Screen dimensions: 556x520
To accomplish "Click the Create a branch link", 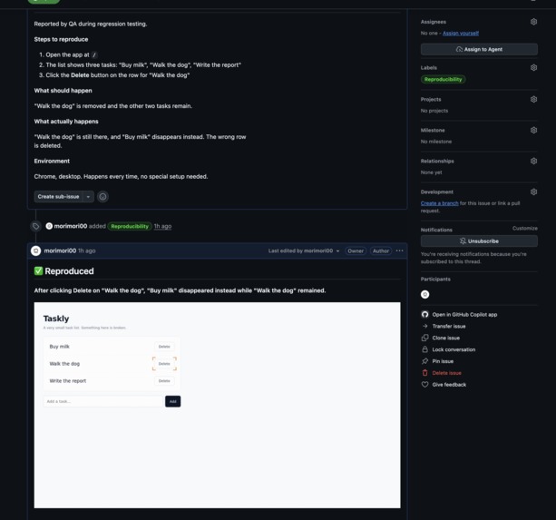I will pyautogui.click(x=439, y=203).
